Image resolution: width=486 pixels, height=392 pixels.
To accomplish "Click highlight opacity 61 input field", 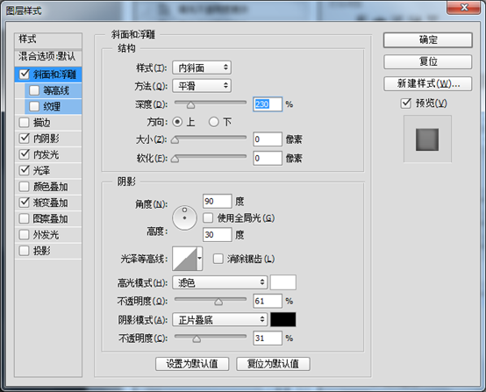I will click(268, 301).
